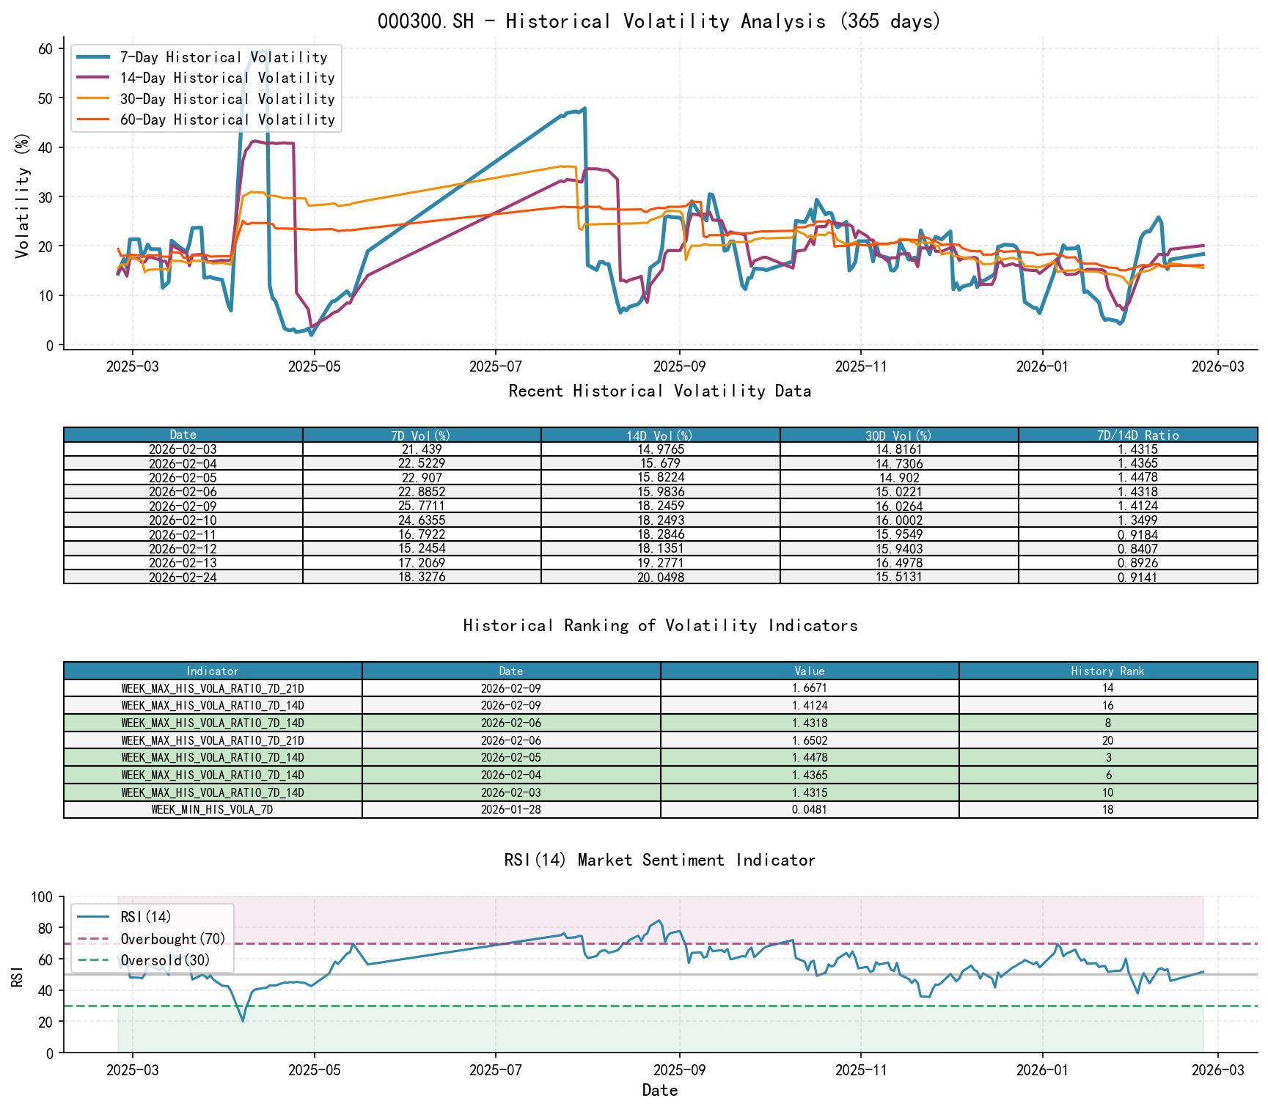
Task: Select the WEEK_MAX_HIS_VOLA_RATIO_7D_21D top row
Action: click(213, 688)
